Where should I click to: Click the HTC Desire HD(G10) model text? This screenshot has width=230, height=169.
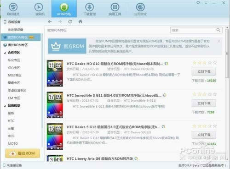[x=138, y=69]
